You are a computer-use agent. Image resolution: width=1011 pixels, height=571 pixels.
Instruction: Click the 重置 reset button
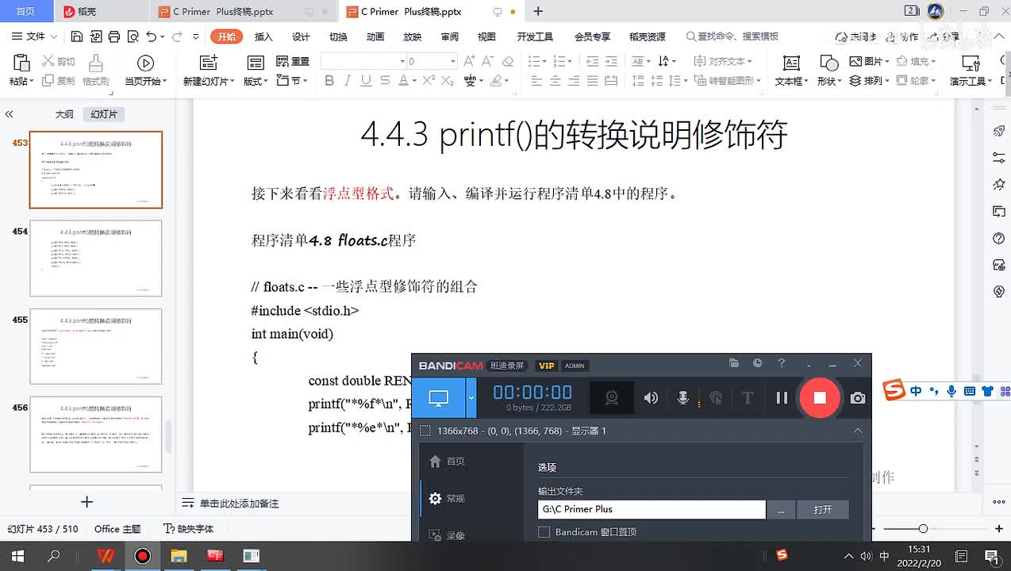[293, 61]
